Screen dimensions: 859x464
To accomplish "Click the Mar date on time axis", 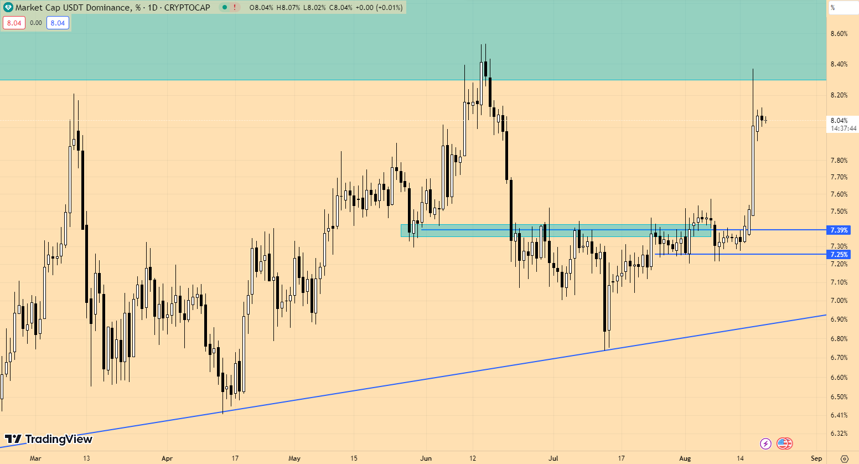I will (35, 458).
